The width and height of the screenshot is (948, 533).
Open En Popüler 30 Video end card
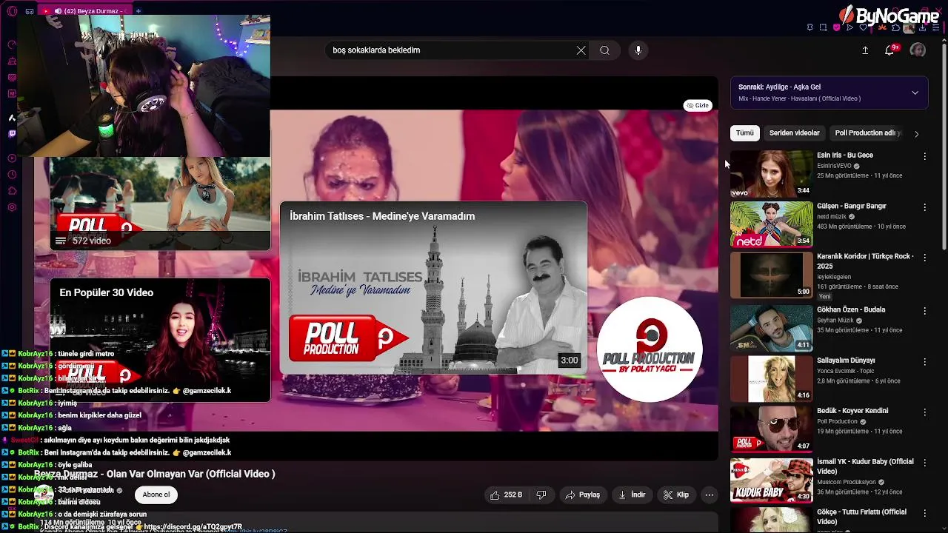pyautogui.click(x=160, y=340)
